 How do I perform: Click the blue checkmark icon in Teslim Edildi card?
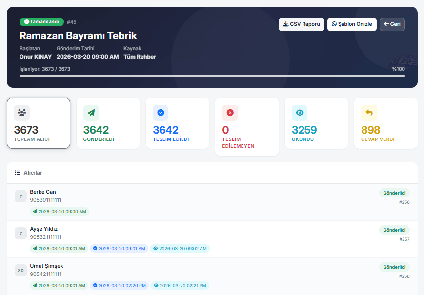161,113
